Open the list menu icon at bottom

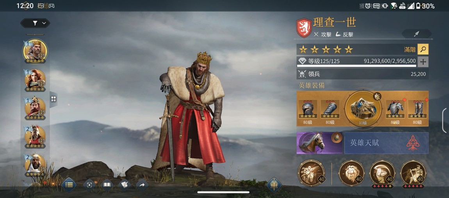69,185
